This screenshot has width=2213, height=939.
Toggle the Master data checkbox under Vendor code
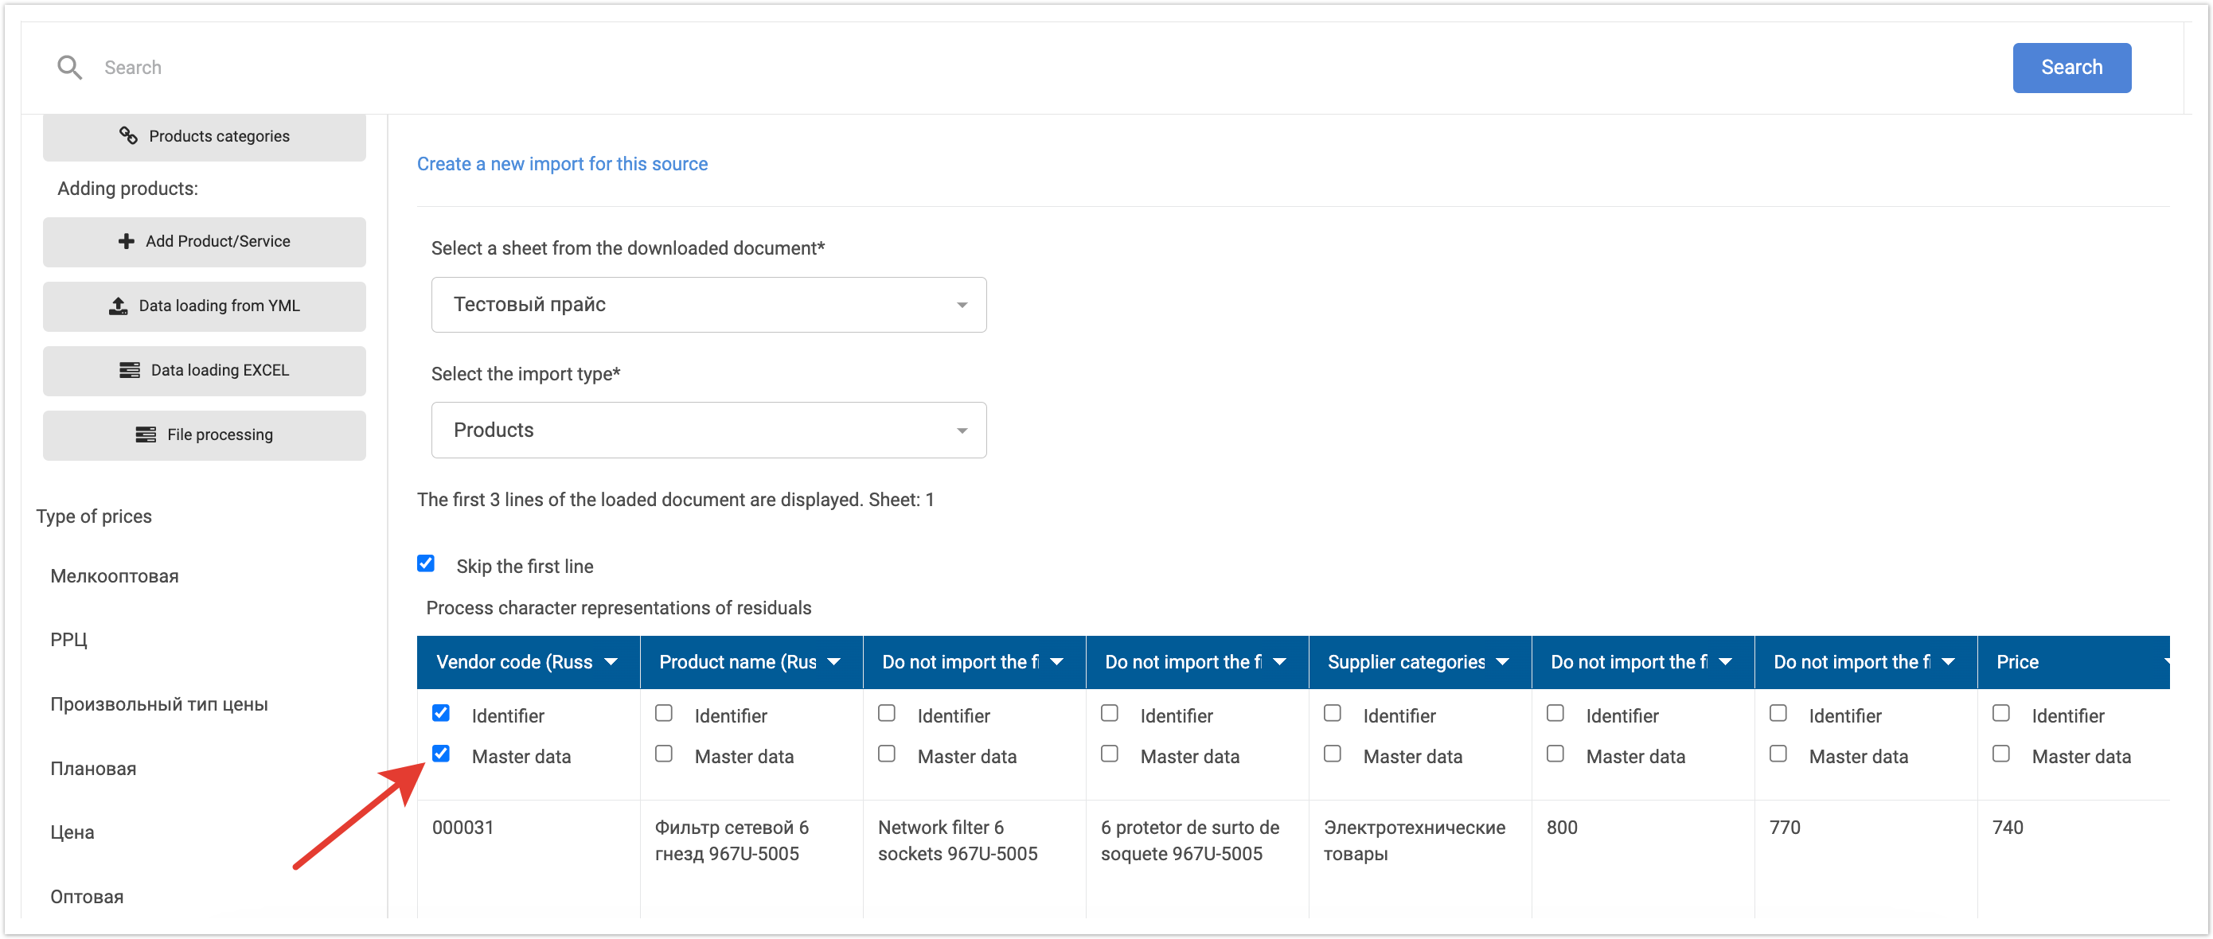(x=441, y=754)
